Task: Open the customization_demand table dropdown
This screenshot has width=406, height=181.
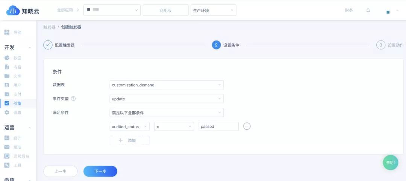Action: [x=167, y=85]
